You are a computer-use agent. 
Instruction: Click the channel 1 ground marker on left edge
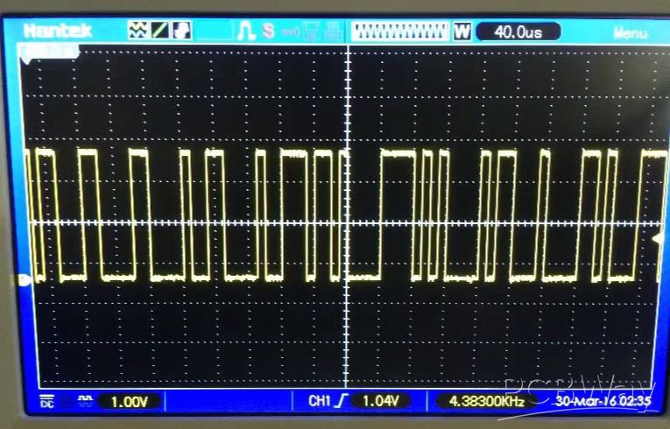click(x=25, y=279)
